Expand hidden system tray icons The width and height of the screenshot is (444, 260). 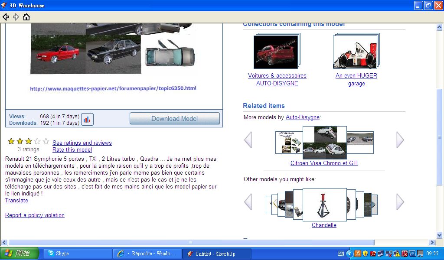point(349,253)
